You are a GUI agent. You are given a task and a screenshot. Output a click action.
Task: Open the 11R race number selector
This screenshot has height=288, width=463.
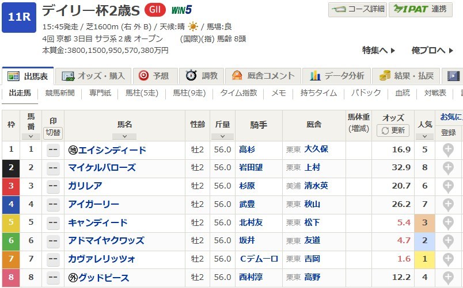point(19,17)
